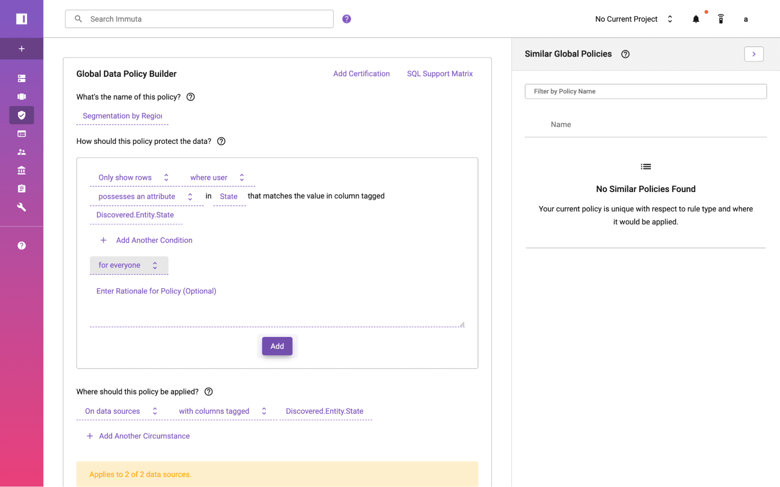
Task: Open No Current Project dropdown
Action: 634,19
